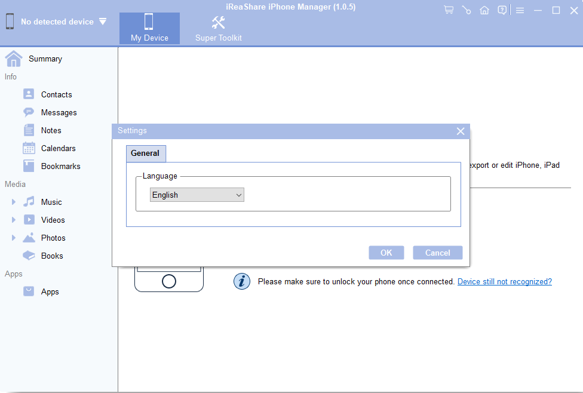
Task: Click the blue info icon
Action: [242, 281]
